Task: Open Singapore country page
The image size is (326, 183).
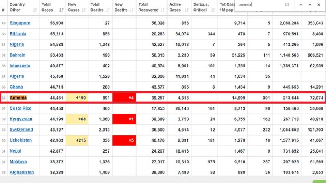Action: (20, 23)
